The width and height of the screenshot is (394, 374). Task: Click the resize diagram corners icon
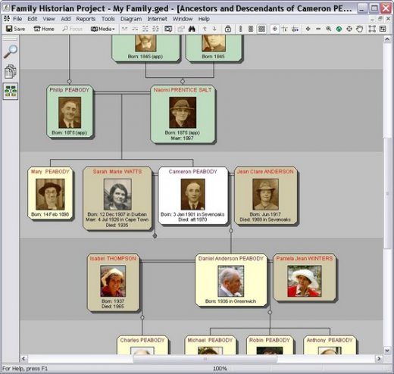click(372, 29)
